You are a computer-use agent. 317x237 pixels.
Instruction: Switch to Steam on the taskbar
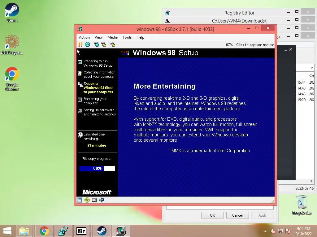click(x=102, y=231)
